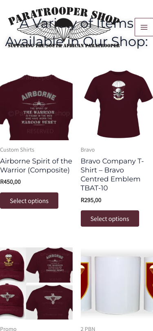Open the Bravo skull parachute shirt image

[x=117, y=104]
